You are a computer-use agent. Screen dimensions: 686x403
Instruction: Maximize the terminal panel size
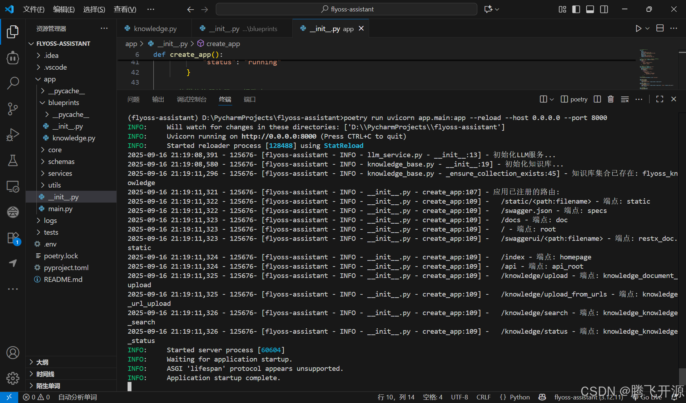coord(660,99)
